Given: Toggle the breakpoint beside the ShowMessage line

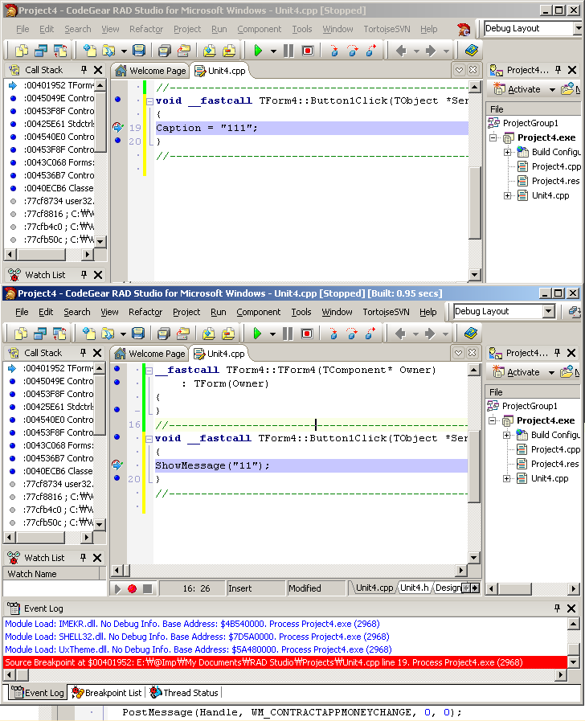Looking at the screenshot, I should point(117,465).
